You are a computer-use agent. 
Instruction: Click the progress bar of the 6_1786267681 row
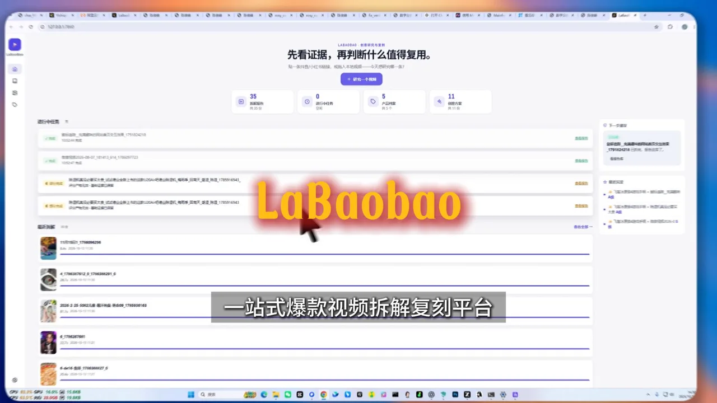tap(325, 349)
